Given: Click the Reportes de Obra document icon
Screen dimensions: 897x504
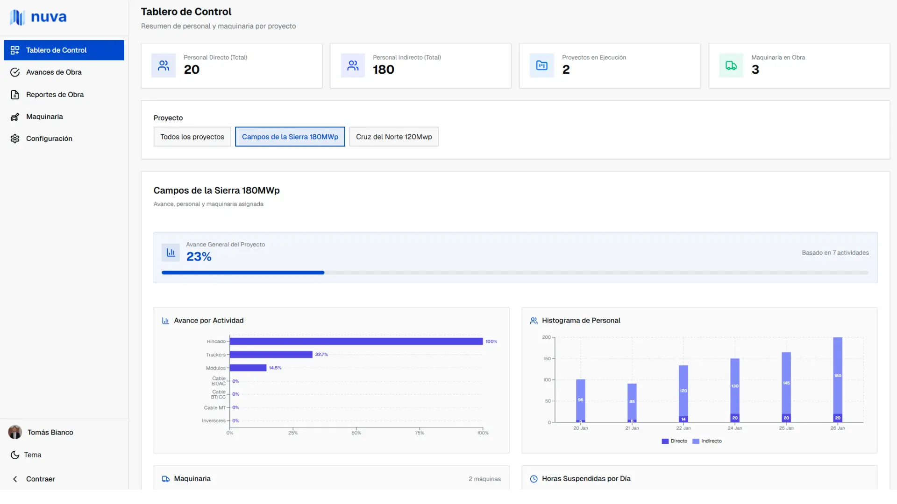Looking at the screenshot, I should click(x=15, y=95).
